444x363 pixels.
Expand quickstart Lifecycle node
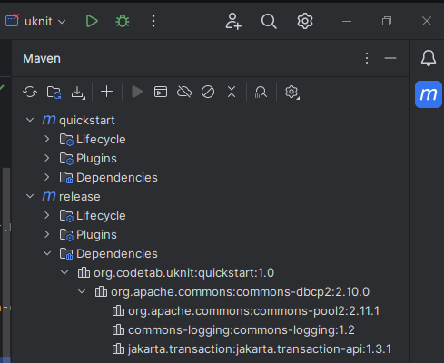tap(47, 139)
